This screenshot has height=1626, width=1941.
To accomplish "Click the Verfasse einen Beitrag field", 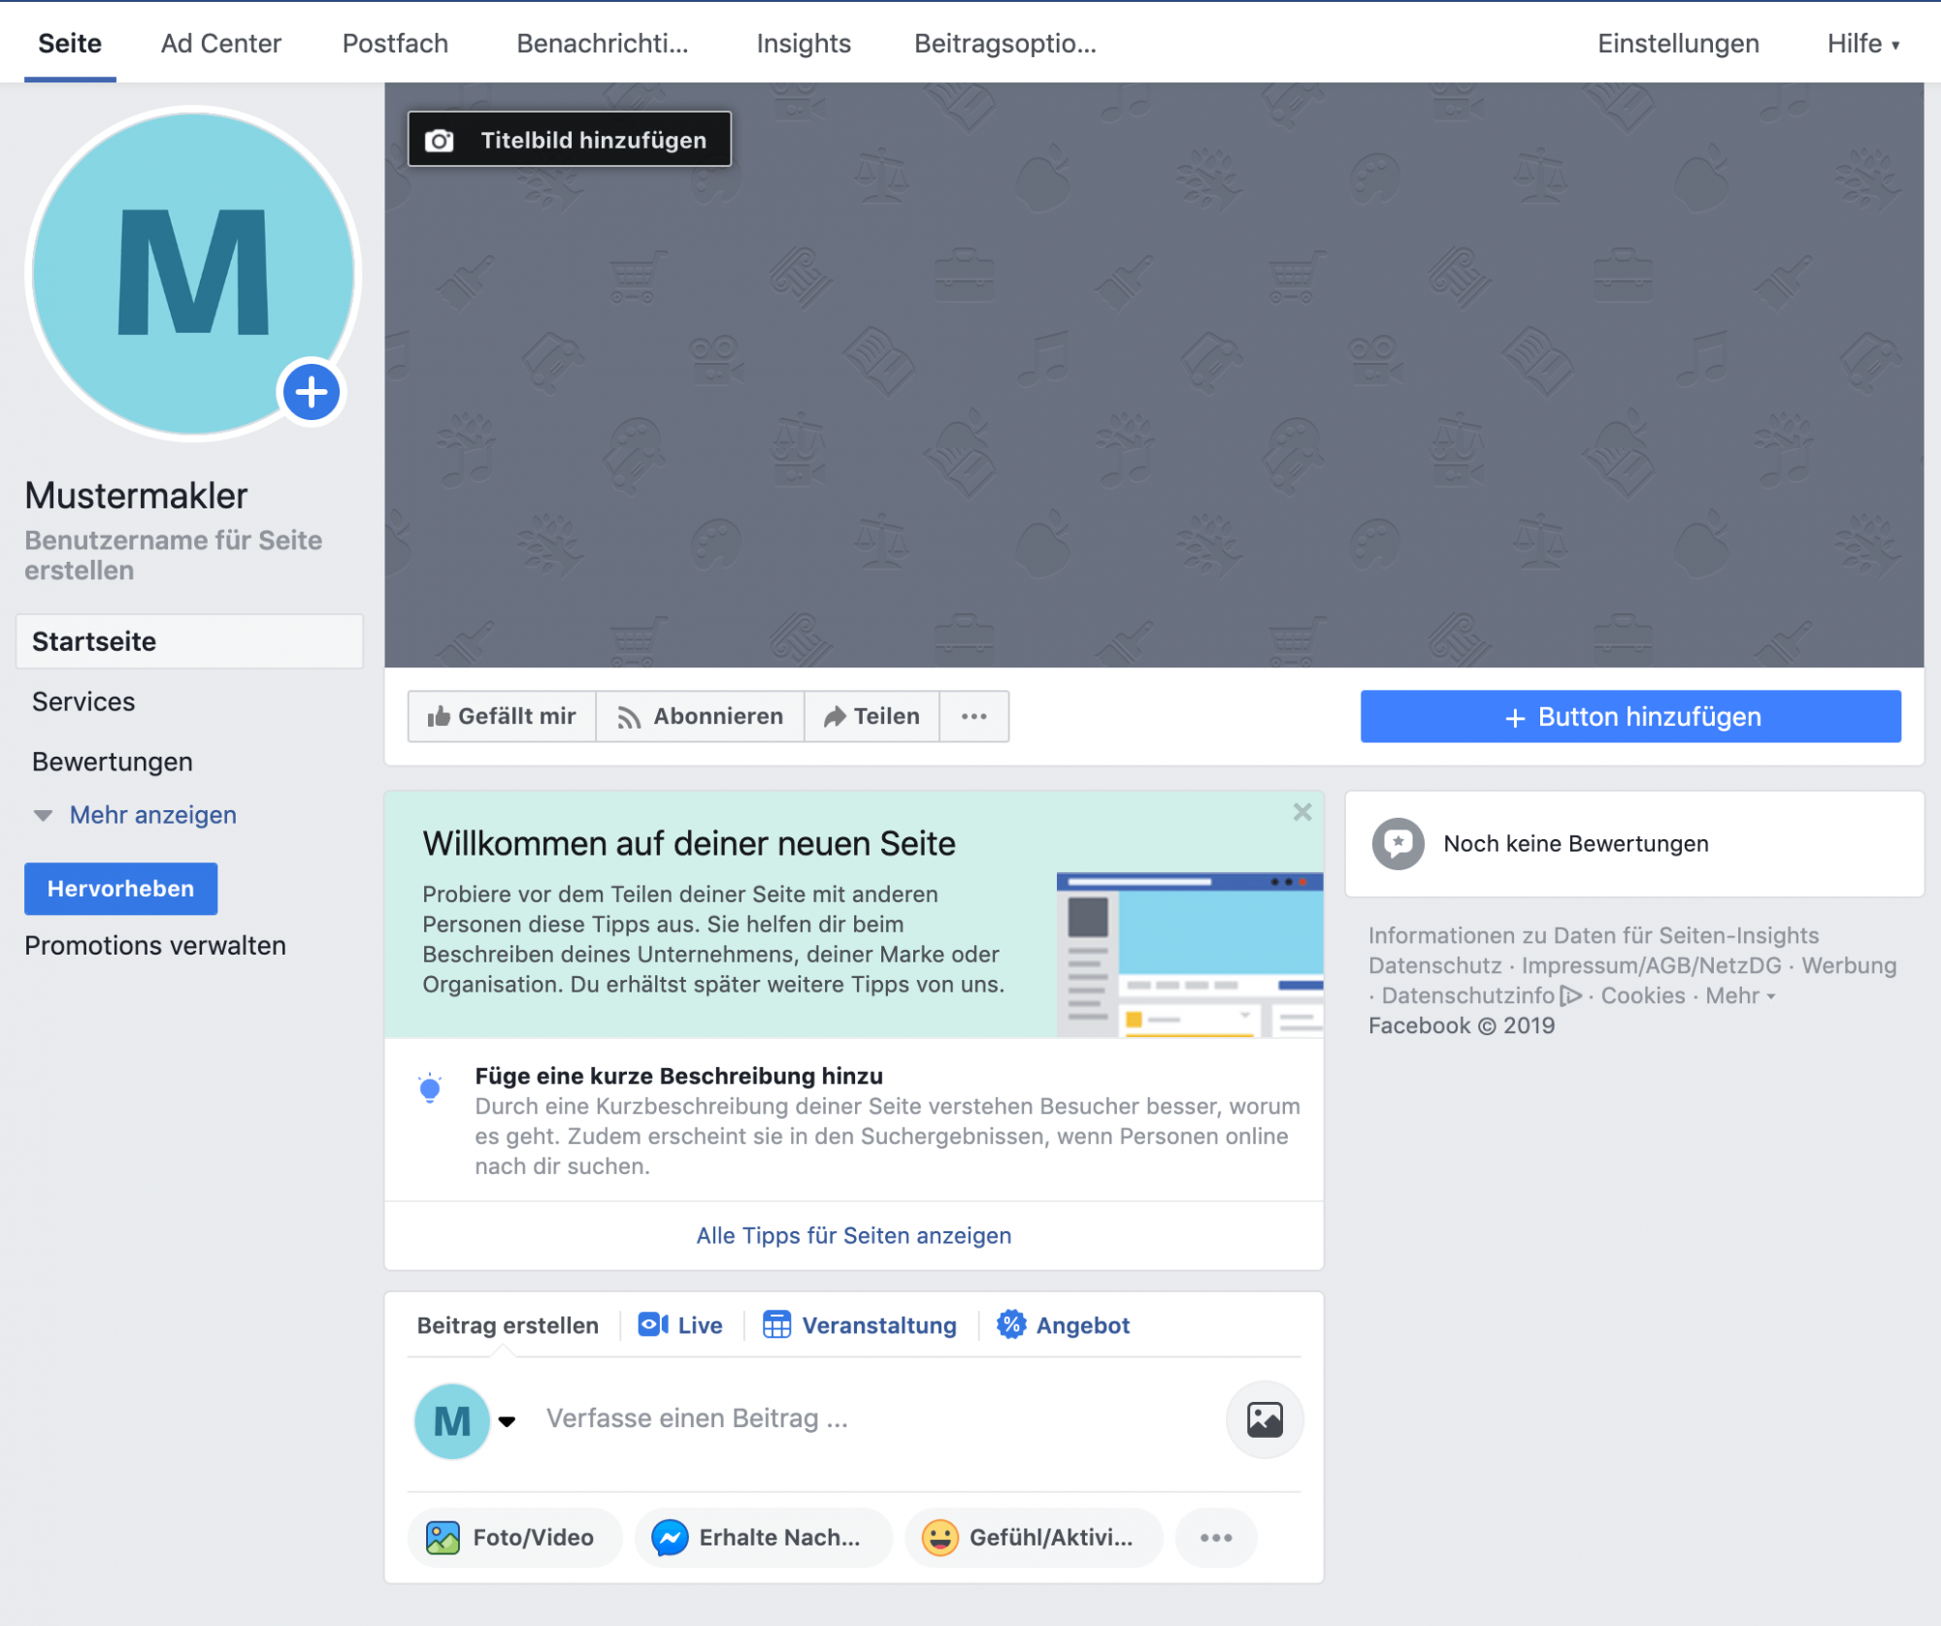I will 697,1418.
